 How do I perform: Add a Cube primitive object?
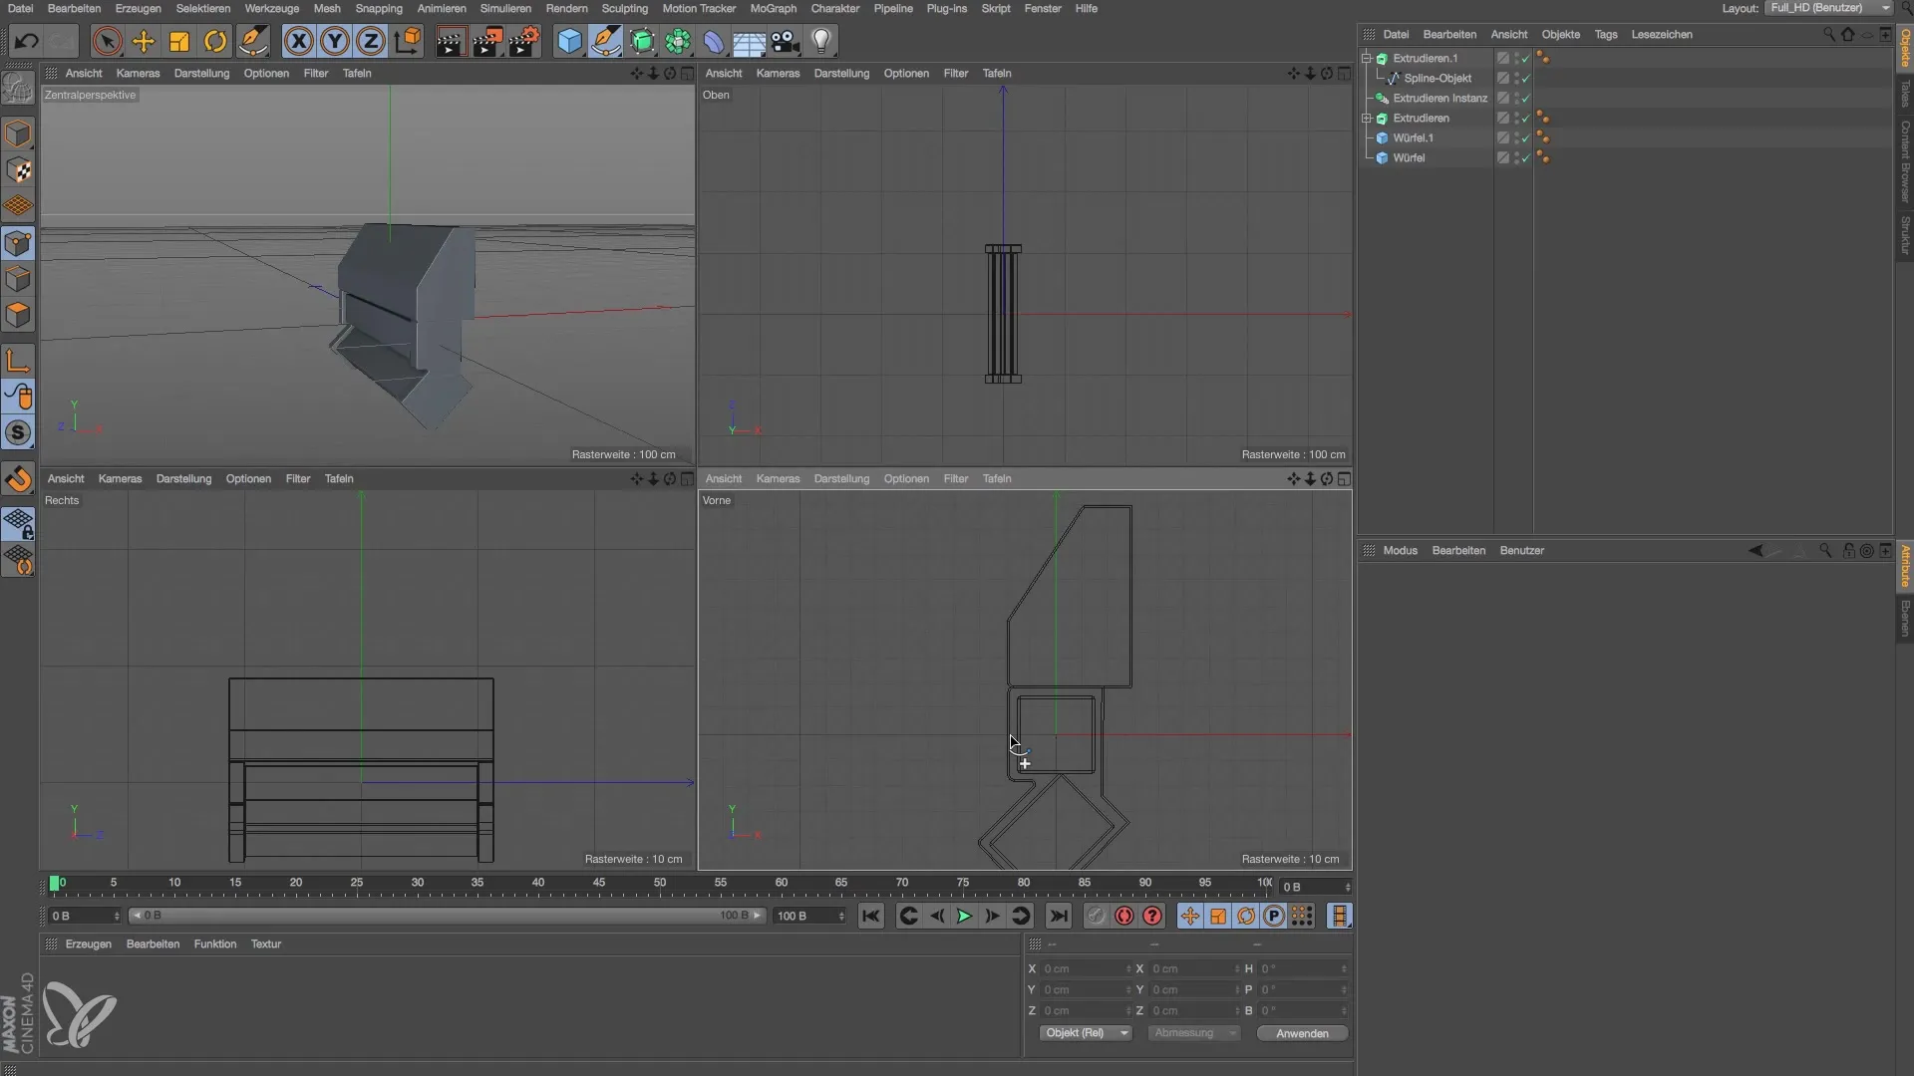[x=569, y=41]
